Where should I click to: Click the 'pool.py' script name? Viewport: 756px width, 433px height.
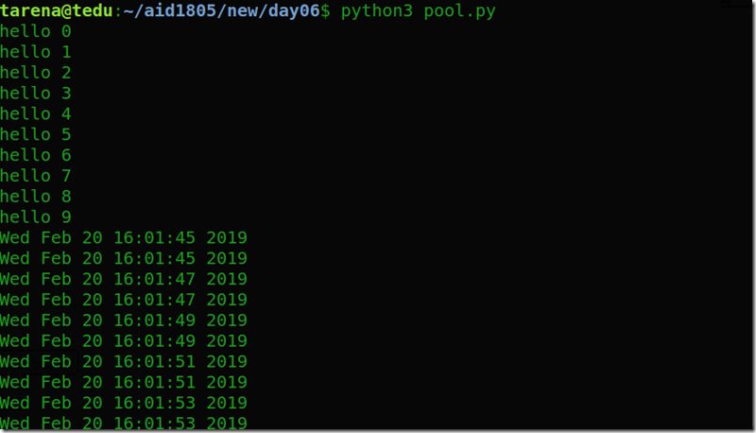point(460,11)
